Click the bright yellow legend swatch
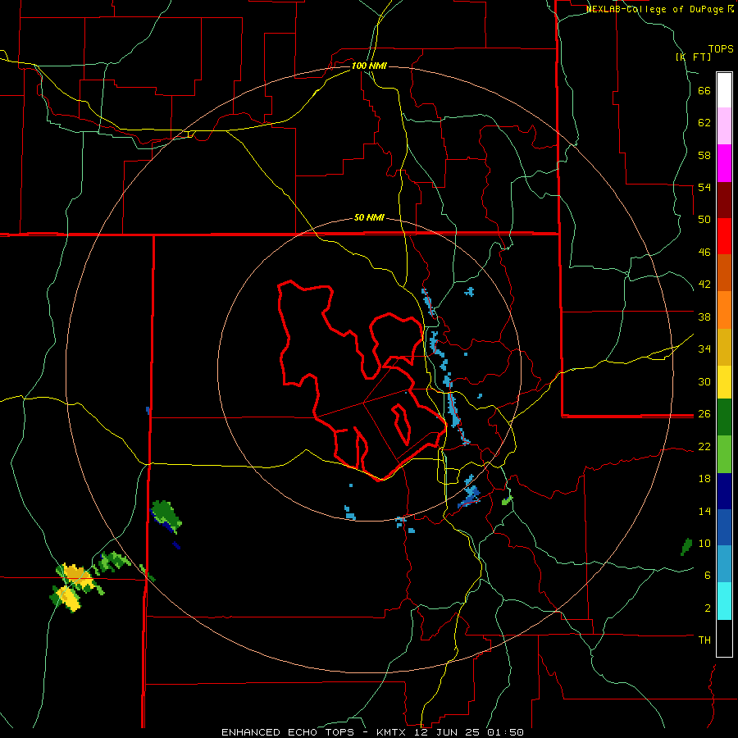The height and width of the screenshot is (738, 738). click(724, 381)
